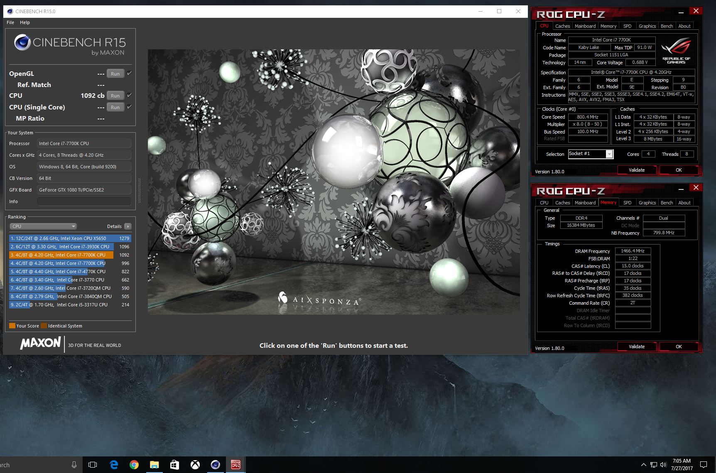The height and width of the screenshot is (473, 716).
Task: Show hidden system tray icons
Action: [x=643, y=465]
